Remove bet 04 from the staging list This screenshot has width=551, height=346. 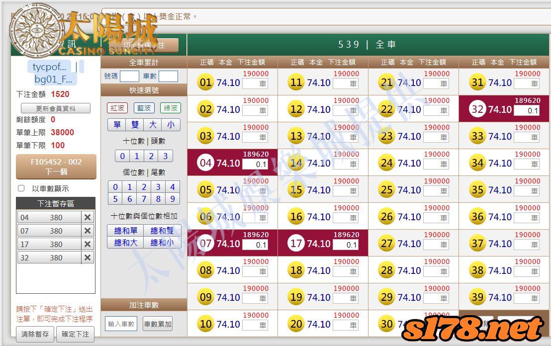click(x=88, y=217)
